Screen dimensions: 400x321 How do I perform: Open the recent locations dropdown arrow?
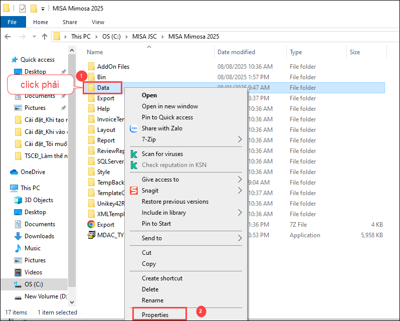34,37
